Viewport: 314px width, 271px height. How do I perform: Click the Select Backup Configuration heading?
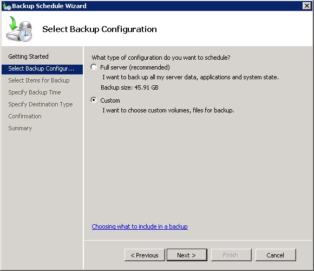pyautogui.click(x=100, y=29)
